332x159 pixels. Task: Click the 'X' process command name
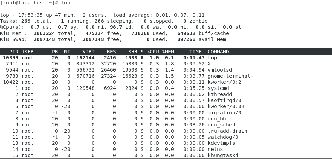(209, 64)
